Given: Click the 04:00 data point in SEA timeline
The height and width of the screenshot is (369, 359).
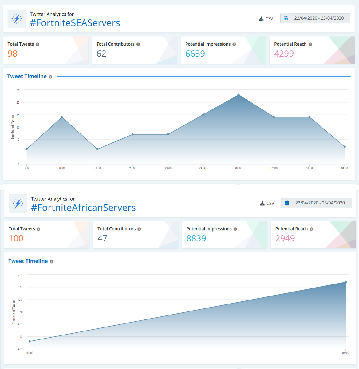Looking at the screenshot, I should point(345,147).
